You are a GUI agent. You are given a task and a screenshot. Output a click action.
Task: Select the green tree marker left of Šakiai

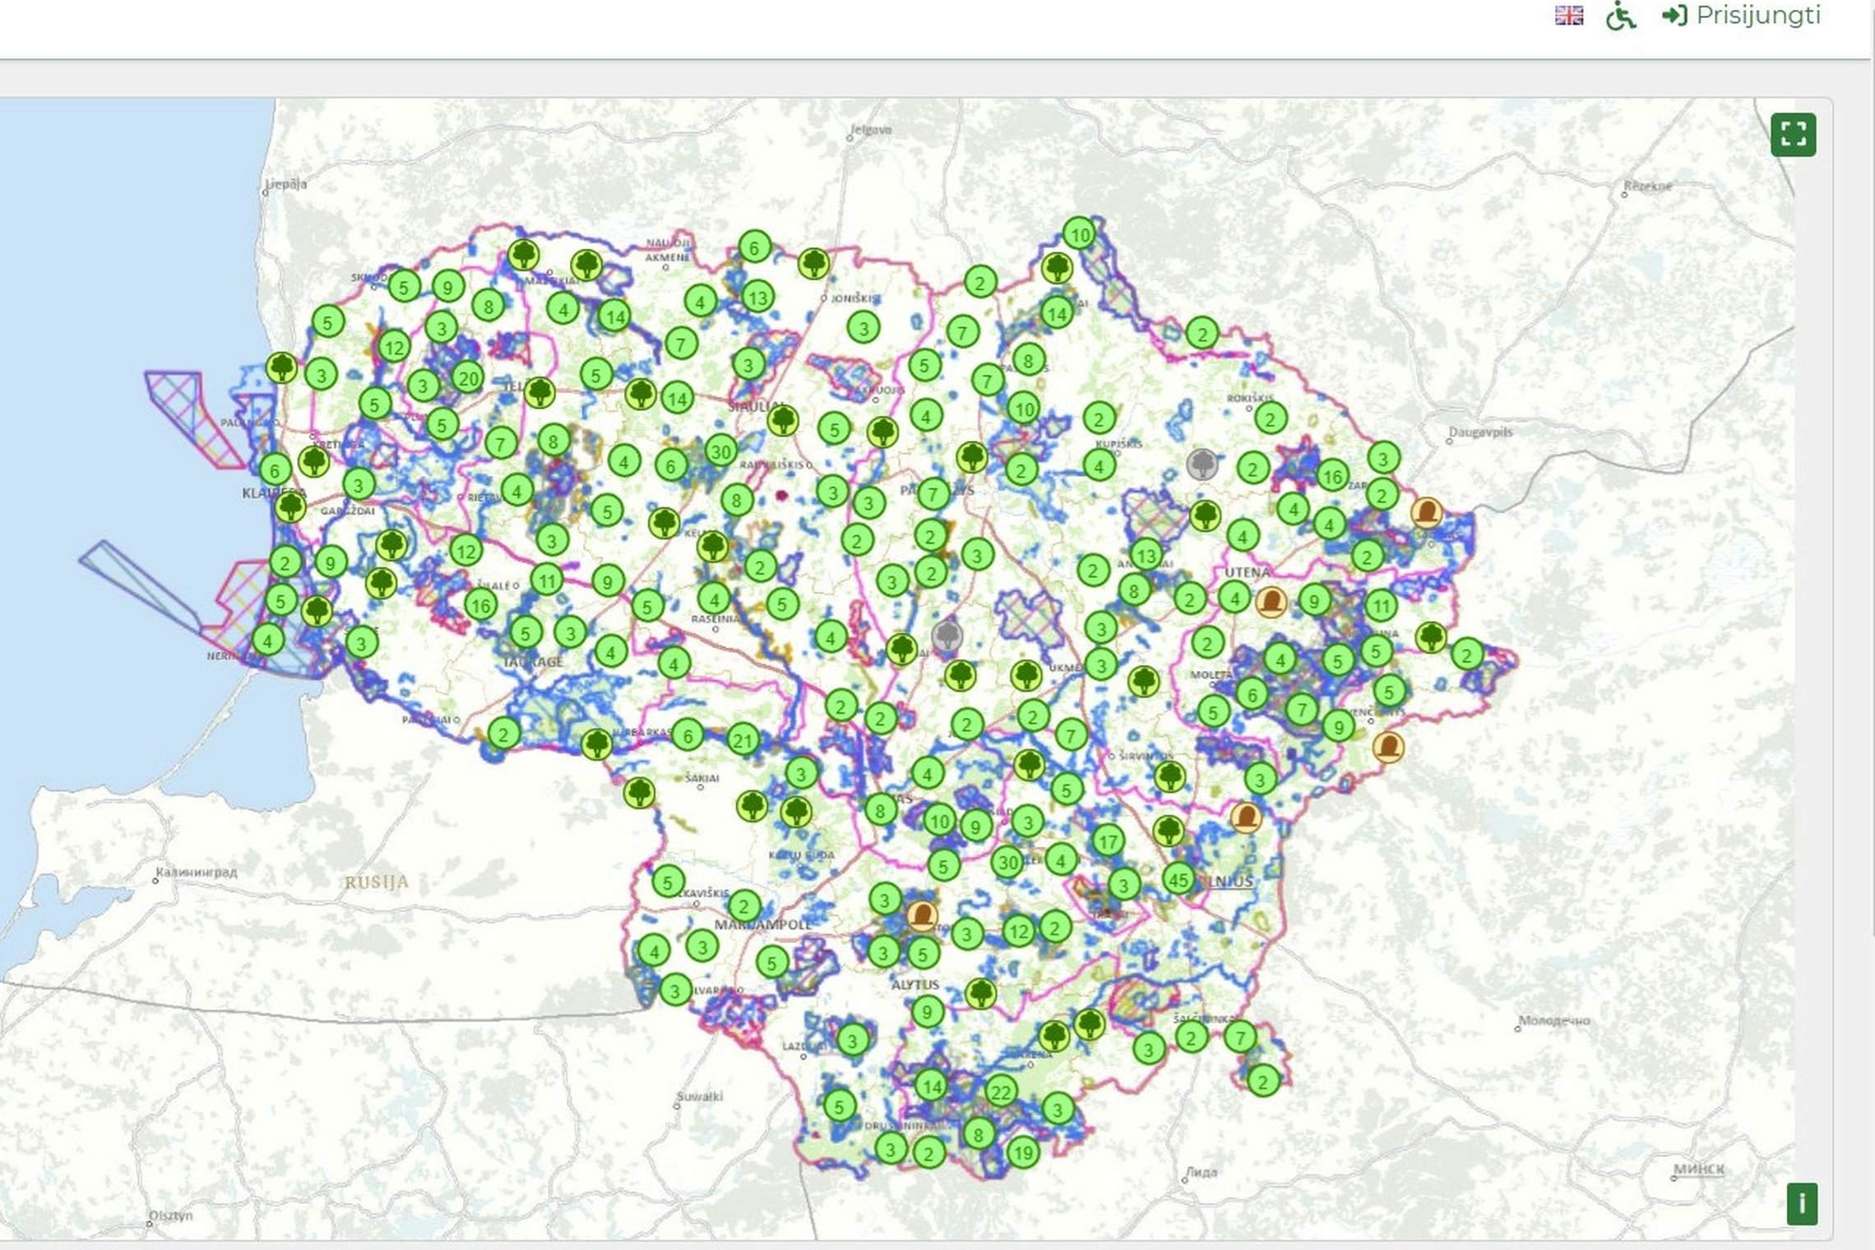pos(639,793)
